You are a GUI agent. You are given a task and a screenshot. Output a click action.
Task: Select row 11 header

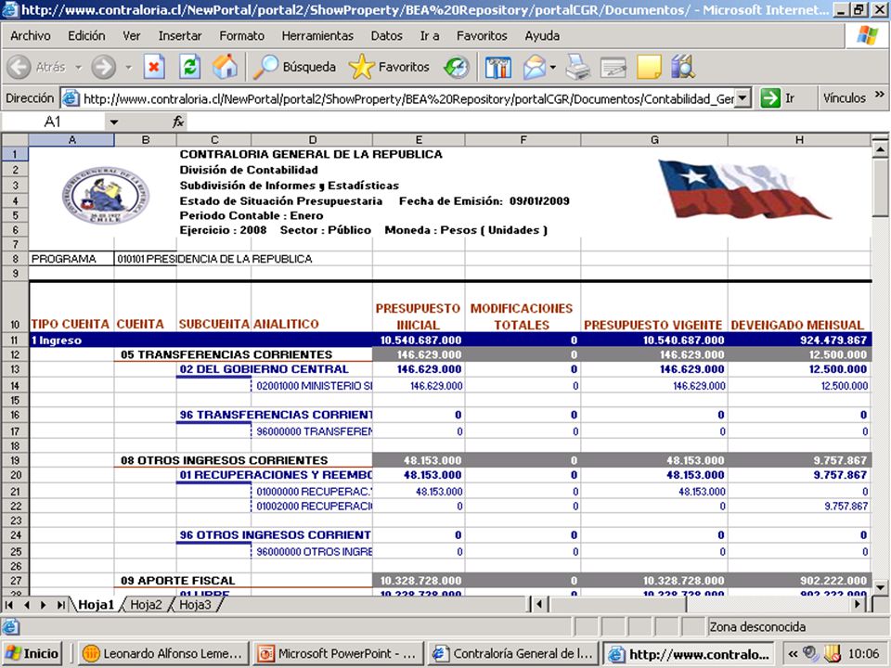(15, 340)
